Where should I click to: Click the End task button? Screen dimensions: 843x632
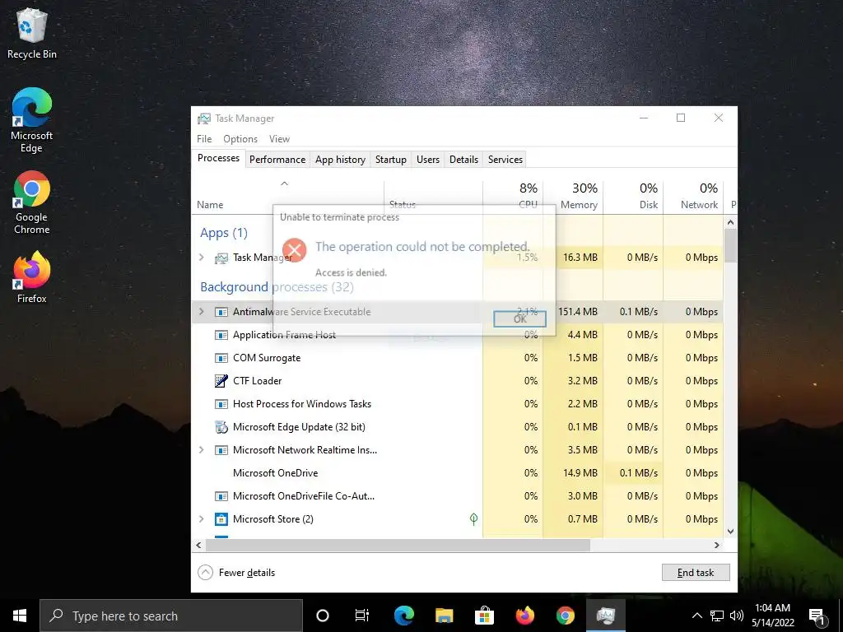click(696, 573)
